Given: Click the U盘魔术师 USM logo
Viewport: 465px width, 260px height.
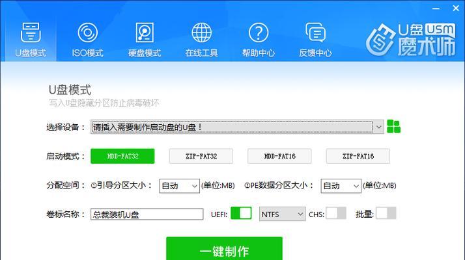Looking at the screenshot, I should point(411,40).
